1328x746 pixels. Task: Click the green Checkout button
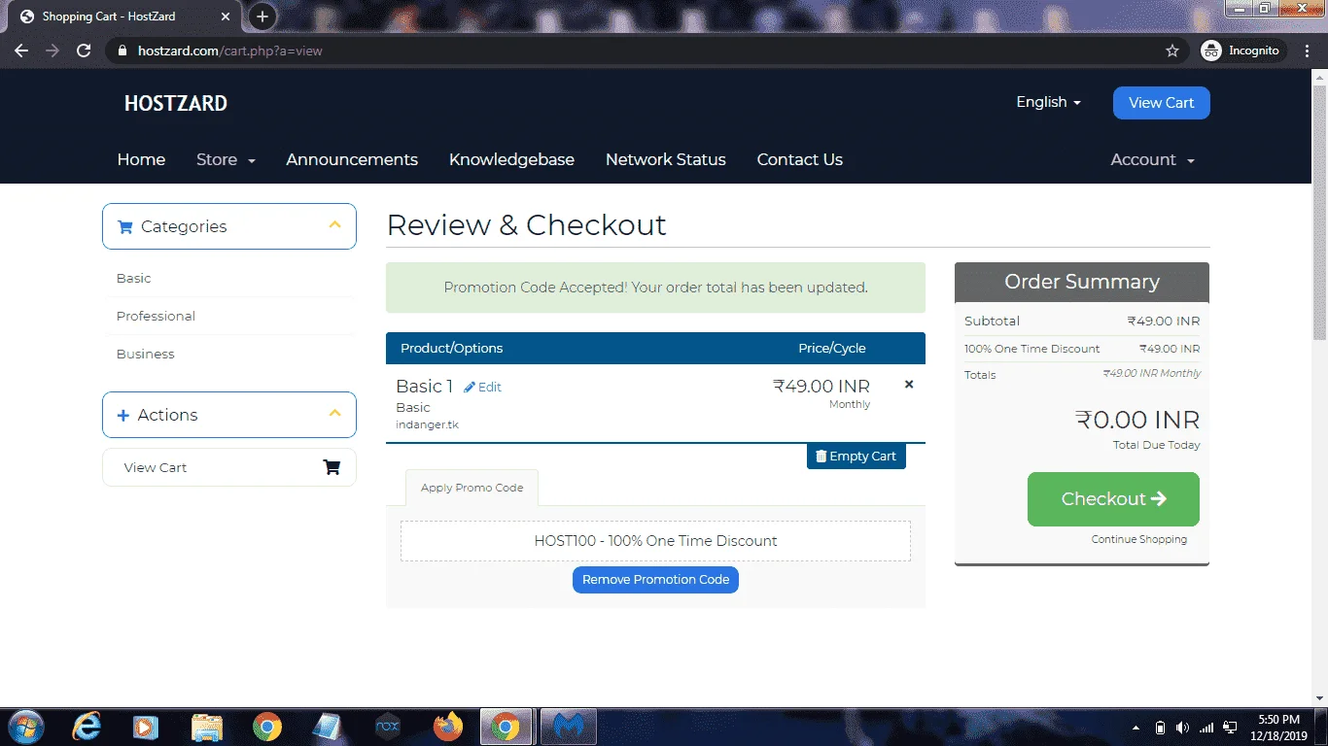click(x=1113, y=499)
